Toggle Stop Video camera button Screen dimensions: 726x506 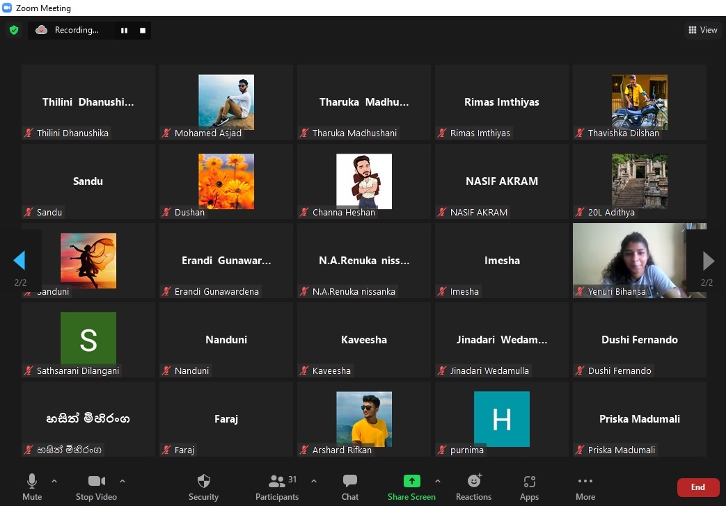[x=96, y=487]
